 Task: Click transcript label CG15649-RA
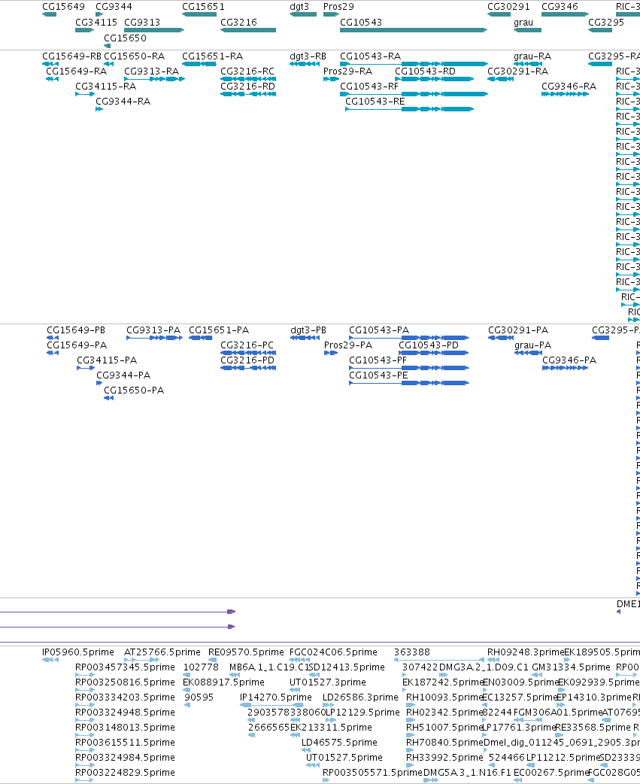[77, 71]
